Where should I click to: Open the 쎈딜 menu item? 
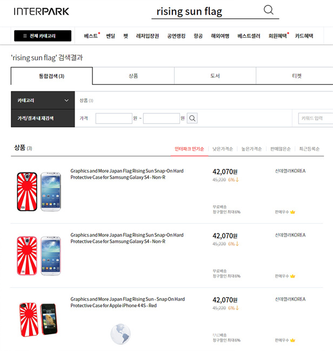point(110,36)
